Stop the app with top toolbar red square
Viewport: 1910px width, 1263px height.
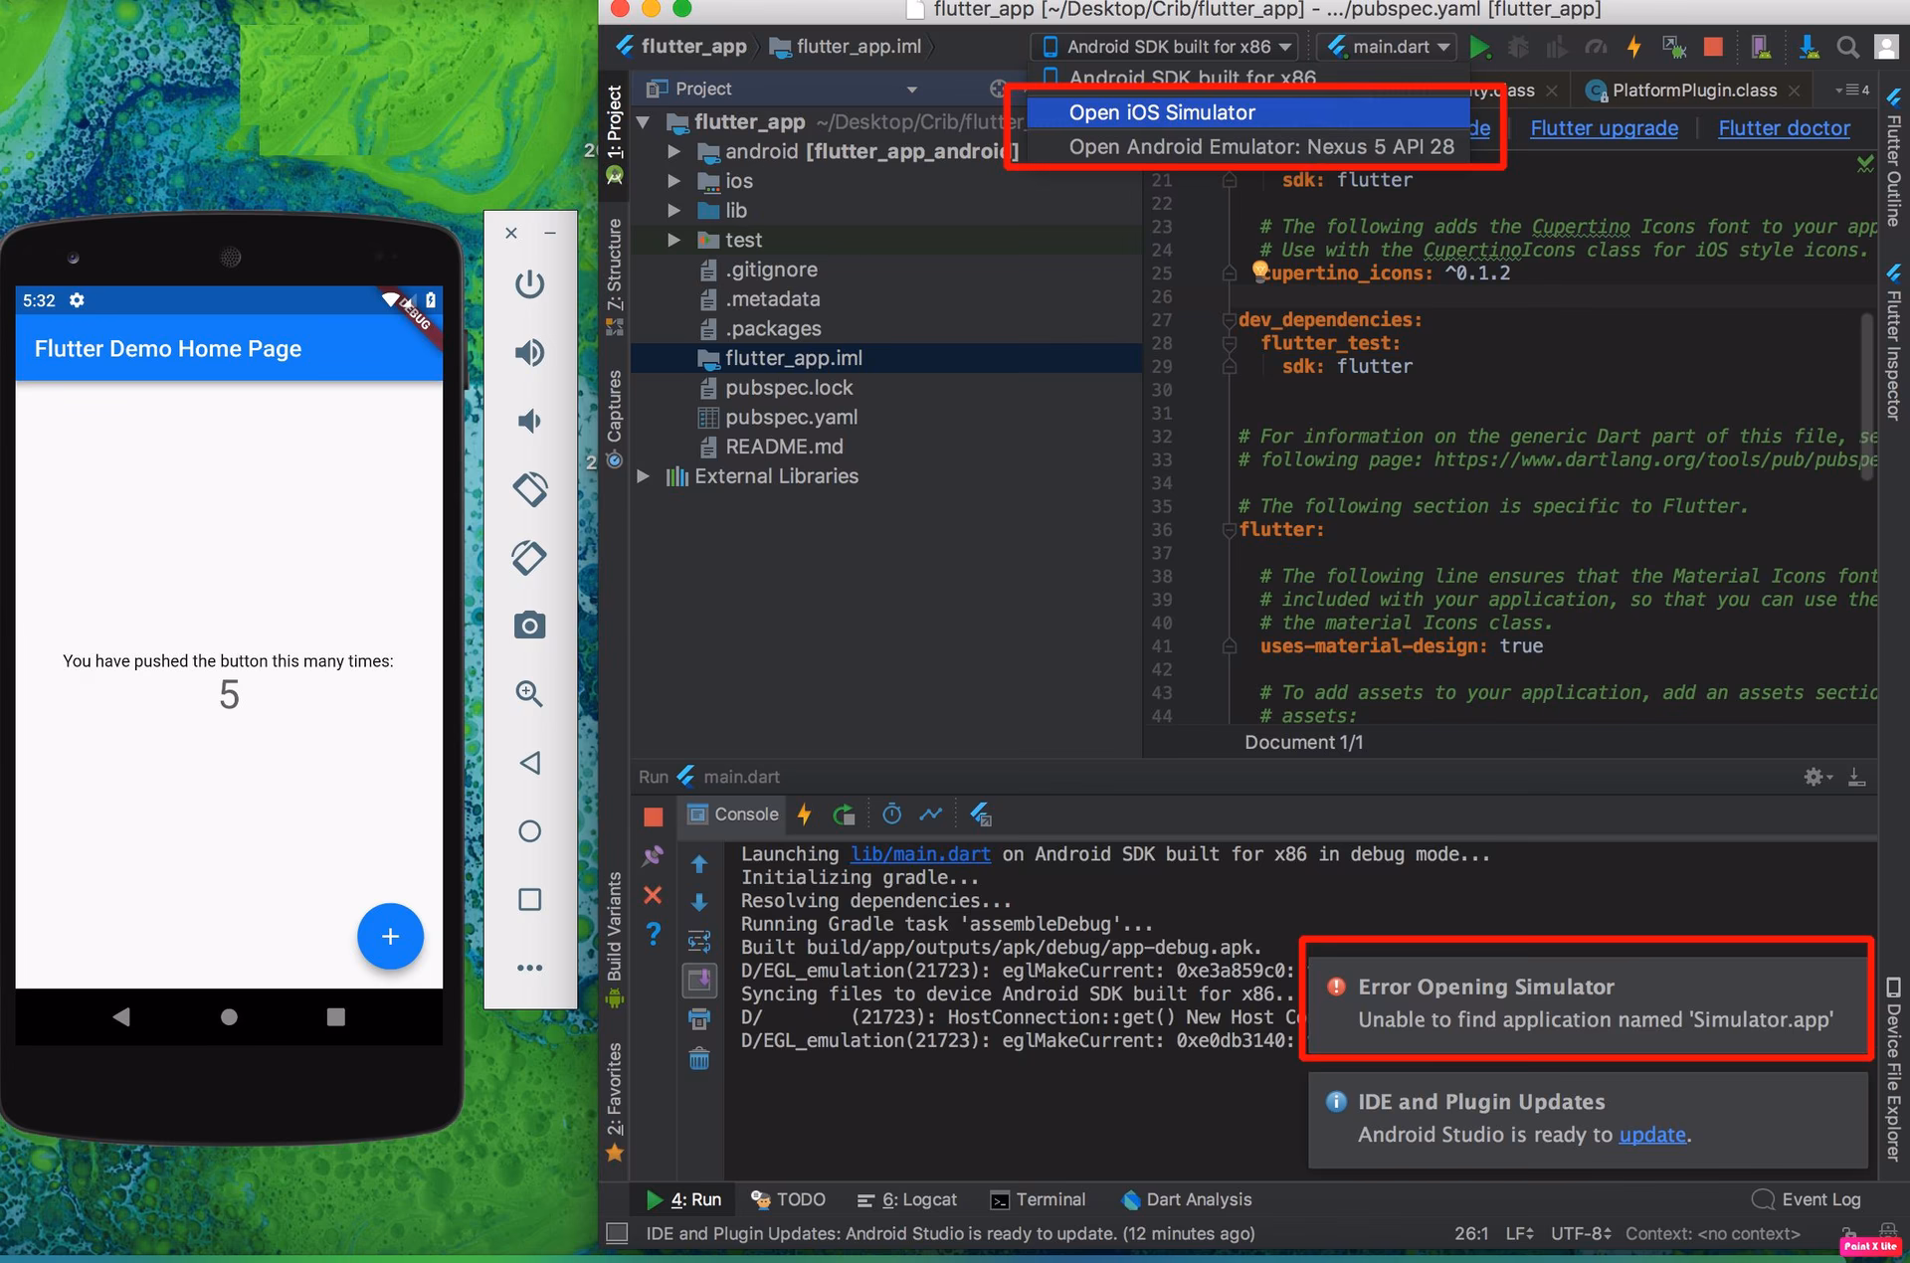[x=1713, y=47]
